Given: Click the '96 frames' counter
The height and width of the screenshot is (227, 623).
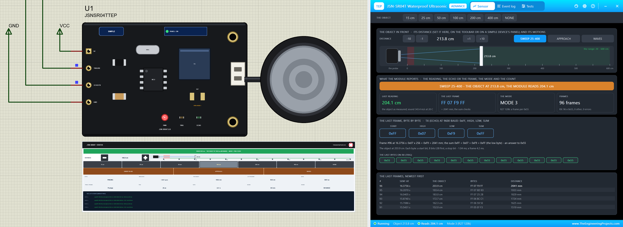Looking at the screenshot, I should (570, 103).
